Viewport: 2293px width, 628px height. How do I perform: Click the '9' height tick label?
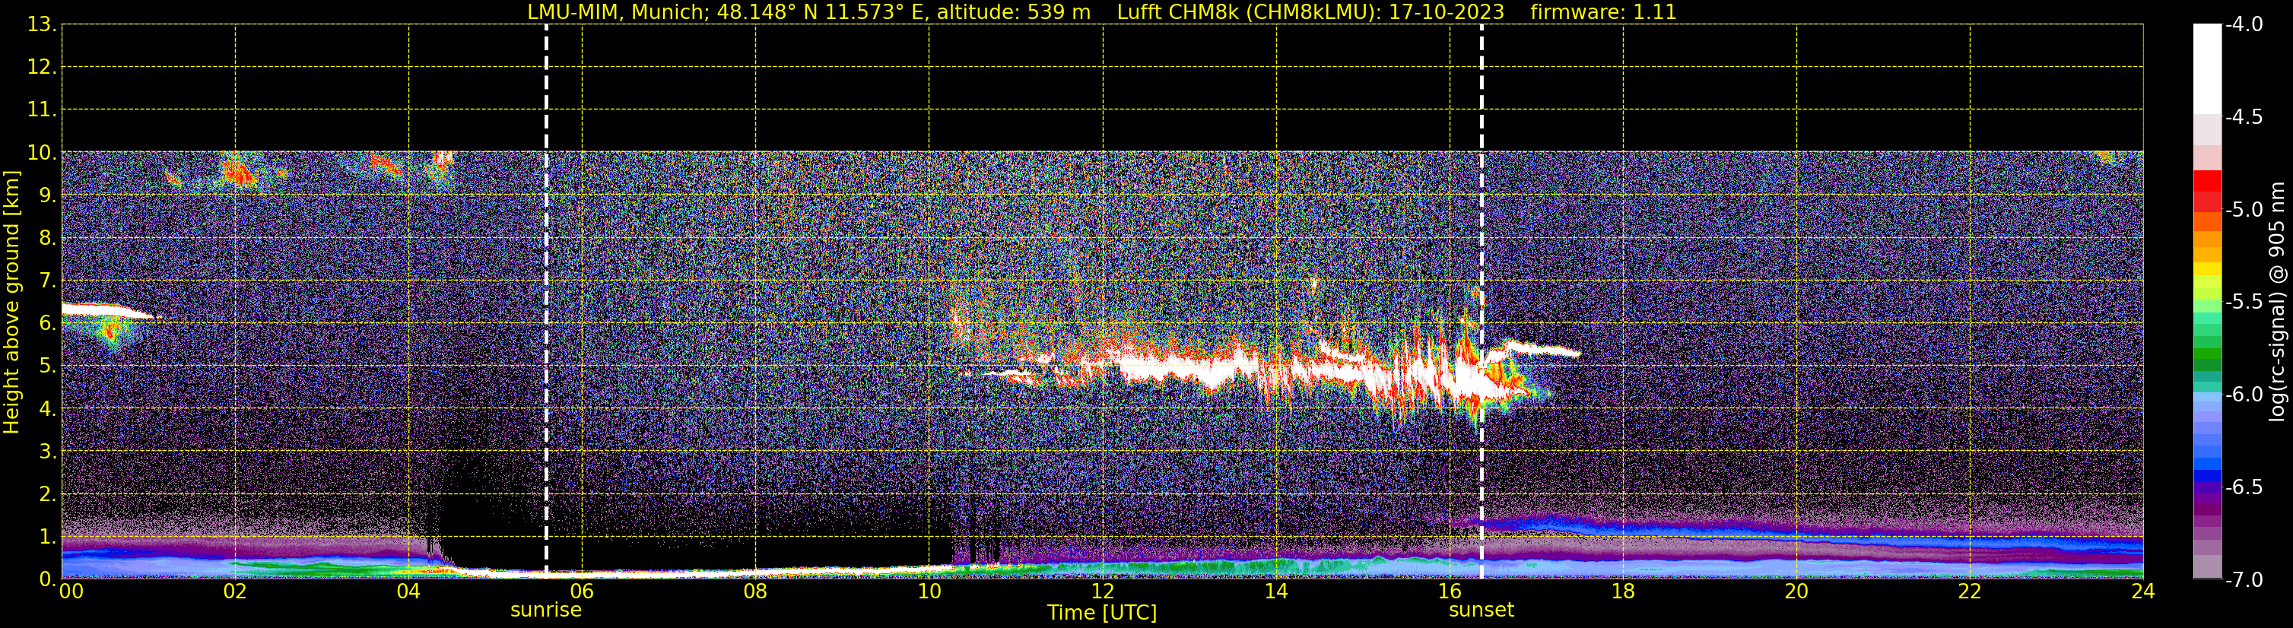click(x=47, y=195)
